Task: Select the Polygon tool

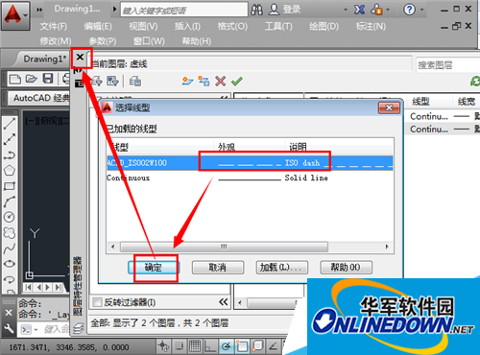Action: point(10,171)
